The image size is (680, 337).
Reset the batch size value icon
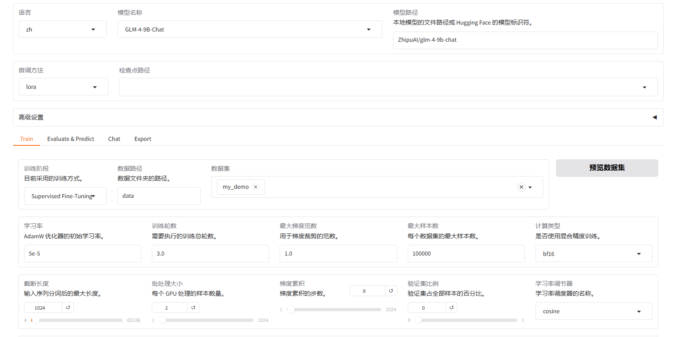[x=193, y=308]
